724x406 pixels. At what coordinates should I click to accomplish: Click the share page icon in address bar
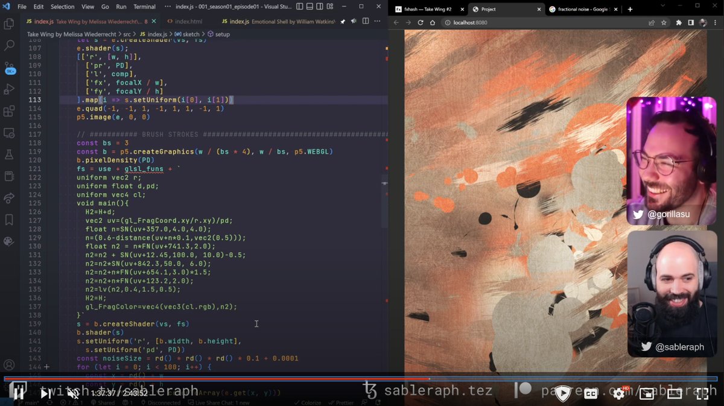[x=652, y=22]
